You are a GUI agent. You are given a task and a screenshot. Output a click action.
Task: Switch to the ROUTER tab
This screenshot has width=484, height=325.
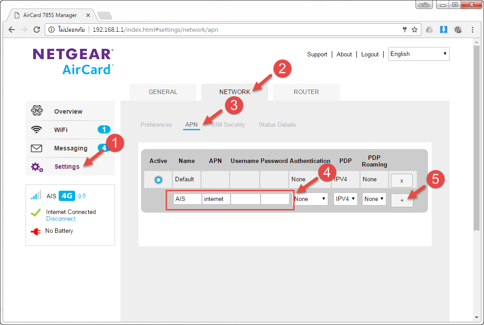(x=306, y=92)
